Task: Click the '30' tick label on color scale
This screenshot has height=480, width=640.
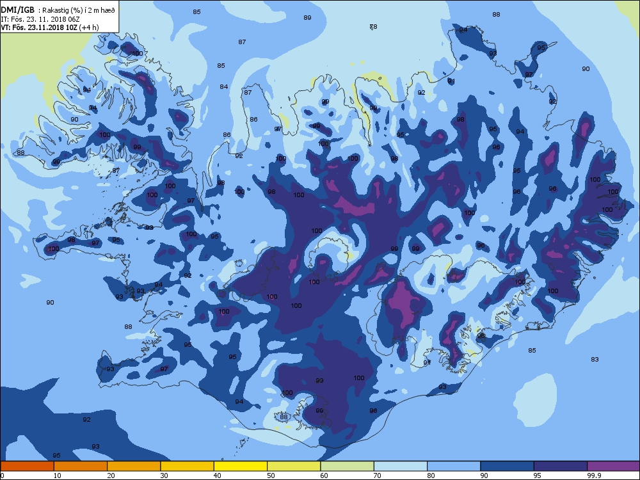Action: 164,475
